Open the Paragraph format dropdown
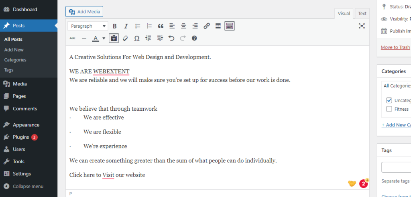This screenshot has height=197, width=411. tap(87, 26)
